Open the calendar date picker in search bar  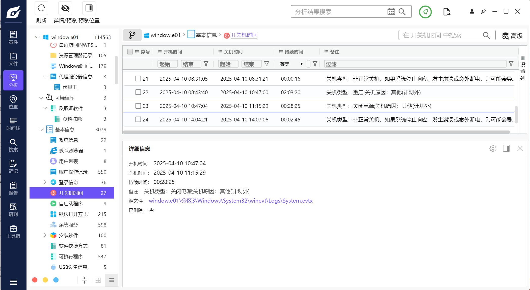391,12
